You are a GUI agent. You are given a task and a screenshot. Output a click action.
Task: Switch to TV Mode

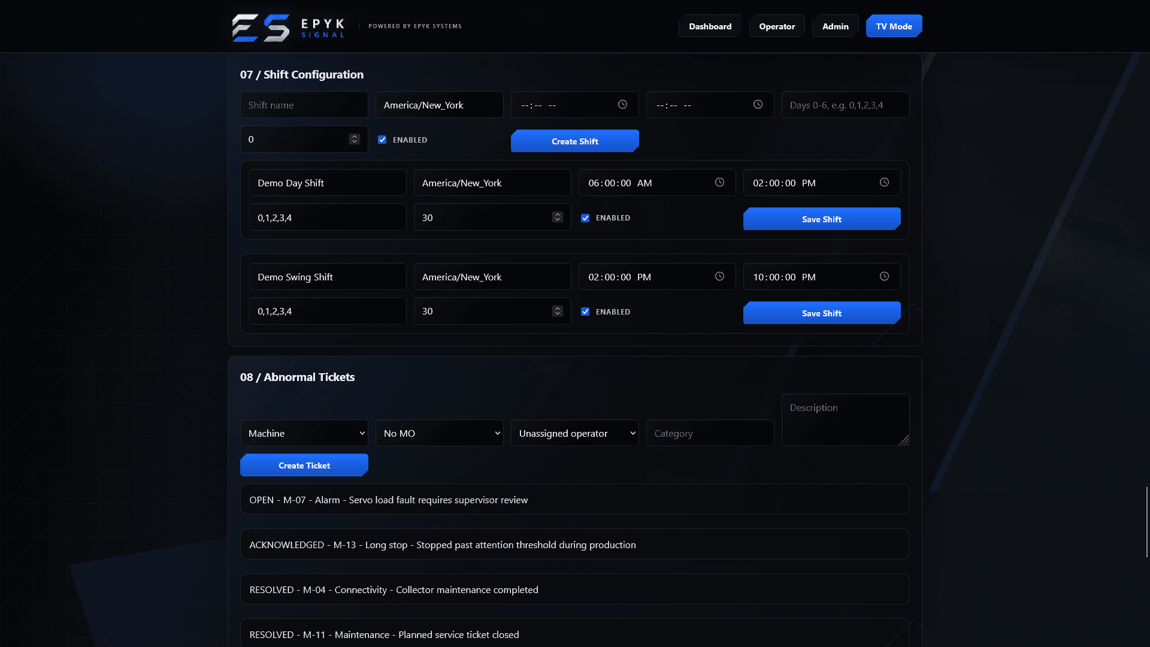click(x=894, y=26)
